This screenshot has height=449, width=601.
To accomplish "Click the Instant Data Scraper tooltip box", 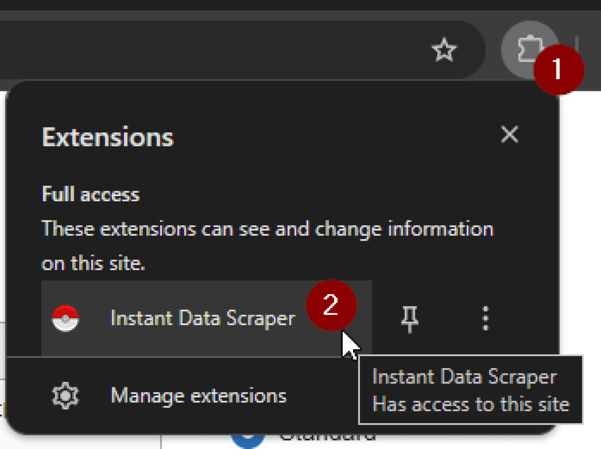I will coord(470,391).
